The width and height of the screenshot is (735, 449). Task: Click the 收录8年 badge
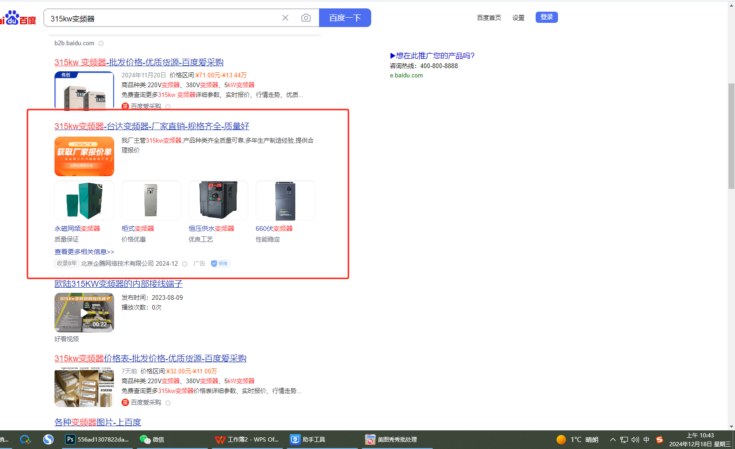[x=67, y=263]
